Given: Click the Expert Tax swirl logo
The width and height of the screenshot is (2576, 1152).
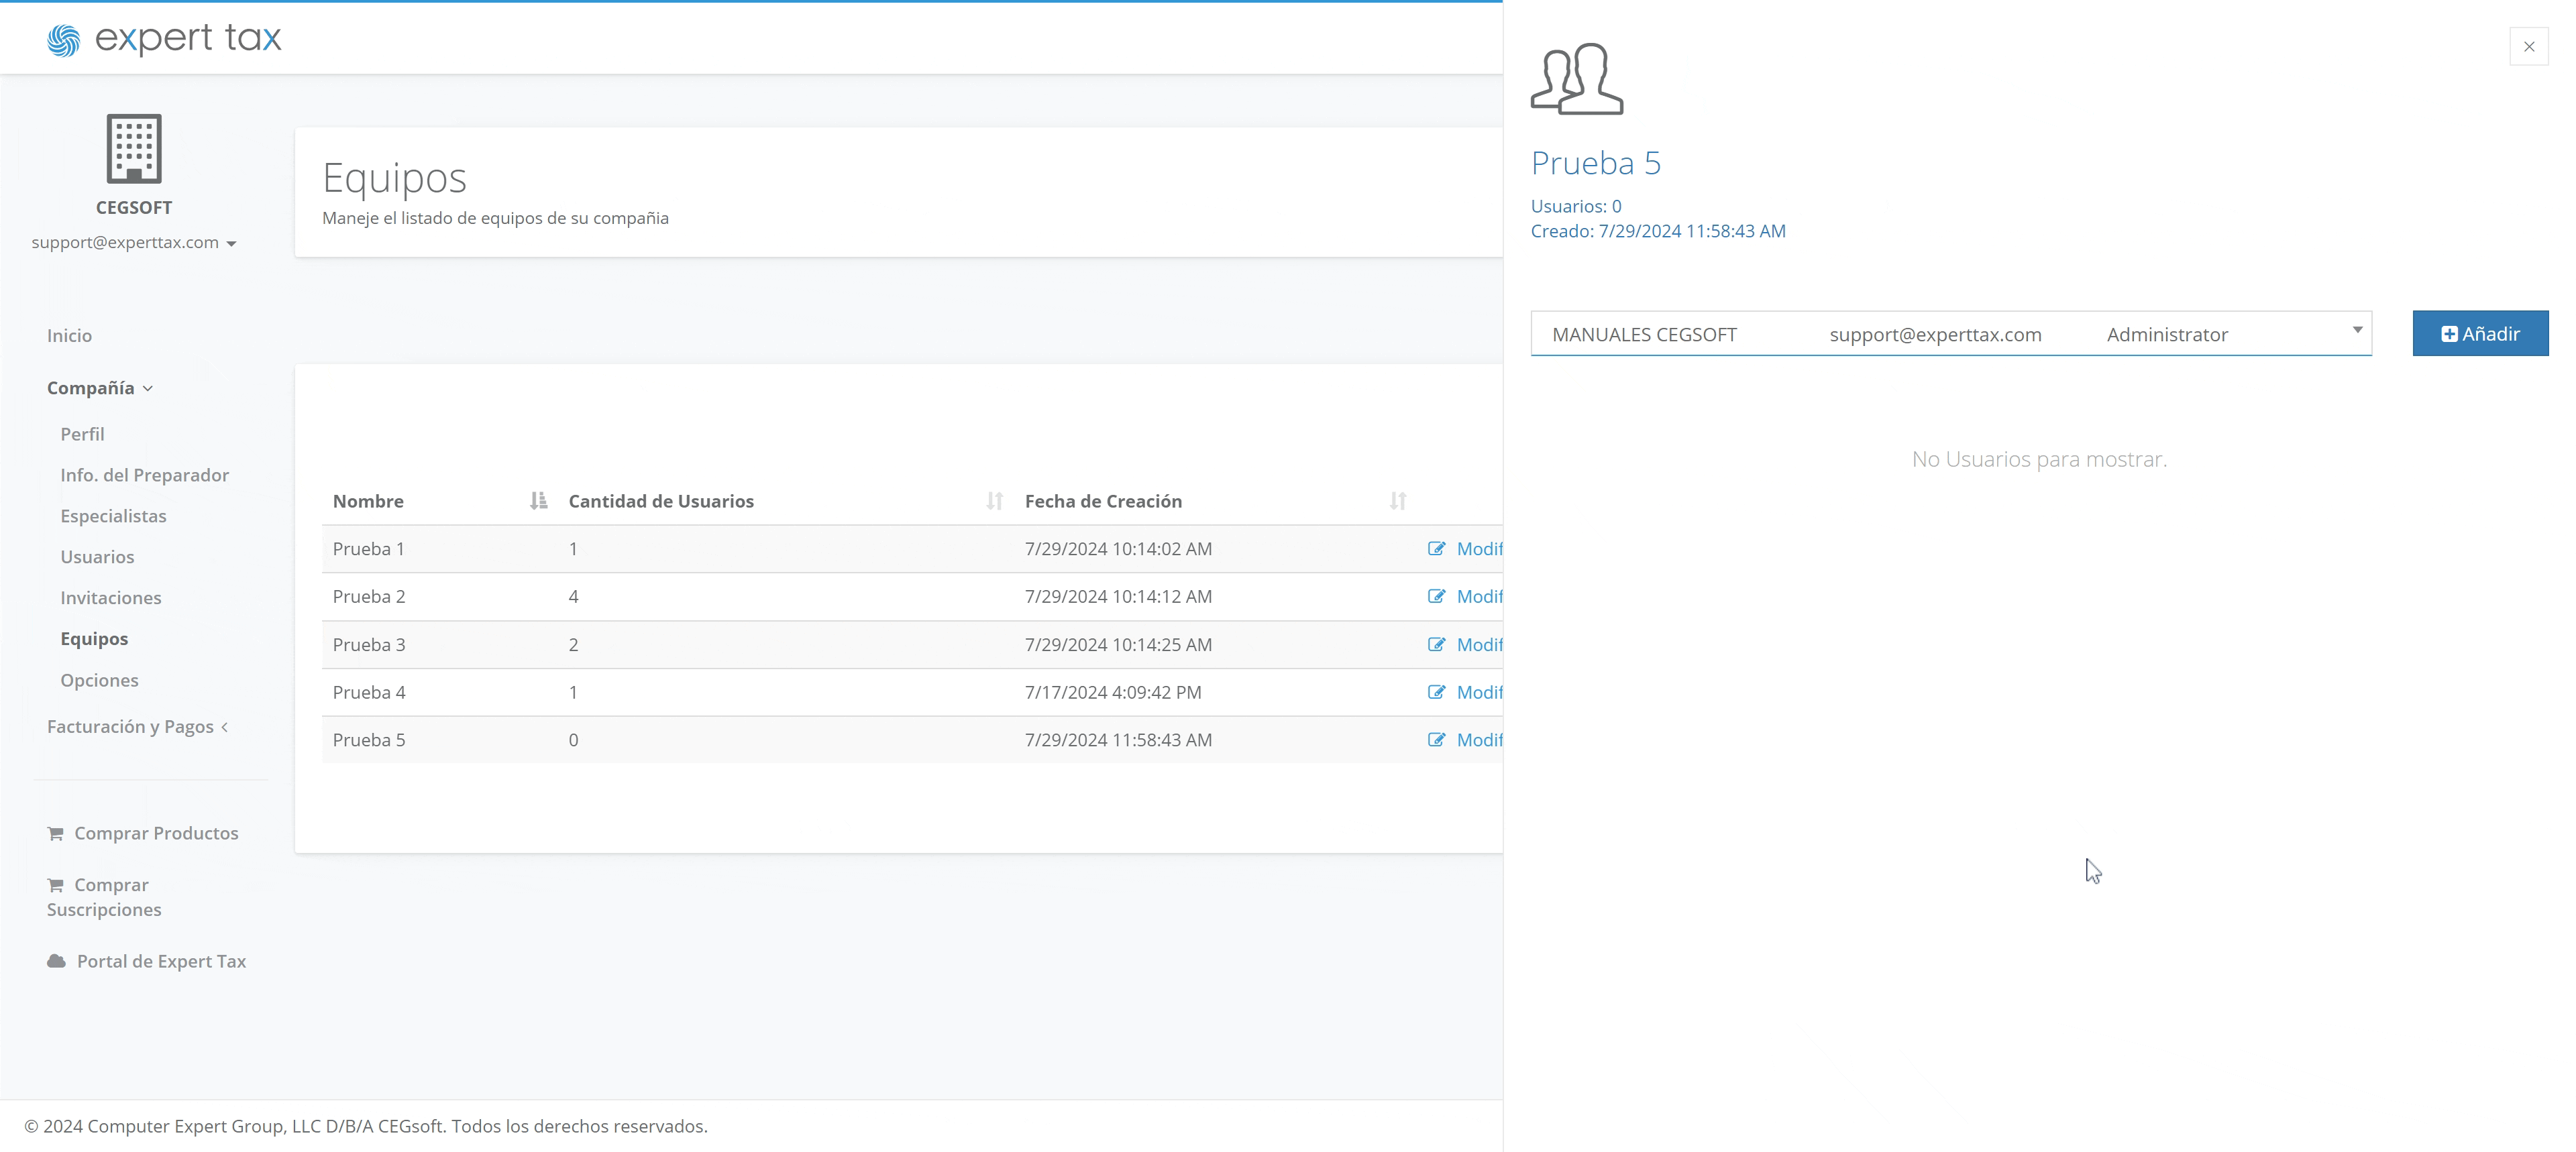Looking at the screenshot, I should tap(63, 40).
